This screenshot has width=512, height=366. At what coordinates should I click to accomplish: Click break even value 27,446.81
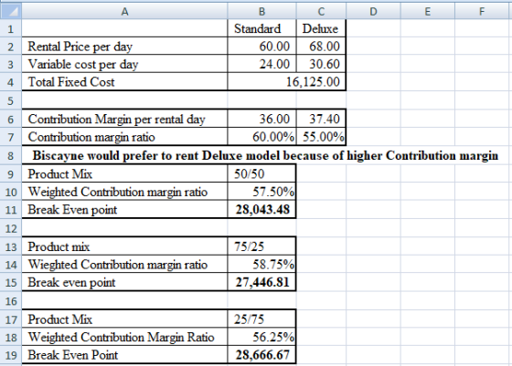point(261,282)
